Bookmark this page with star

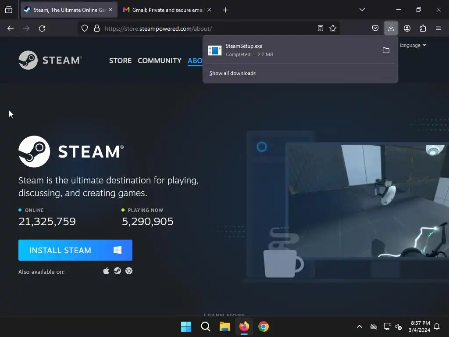pos(333,28)
